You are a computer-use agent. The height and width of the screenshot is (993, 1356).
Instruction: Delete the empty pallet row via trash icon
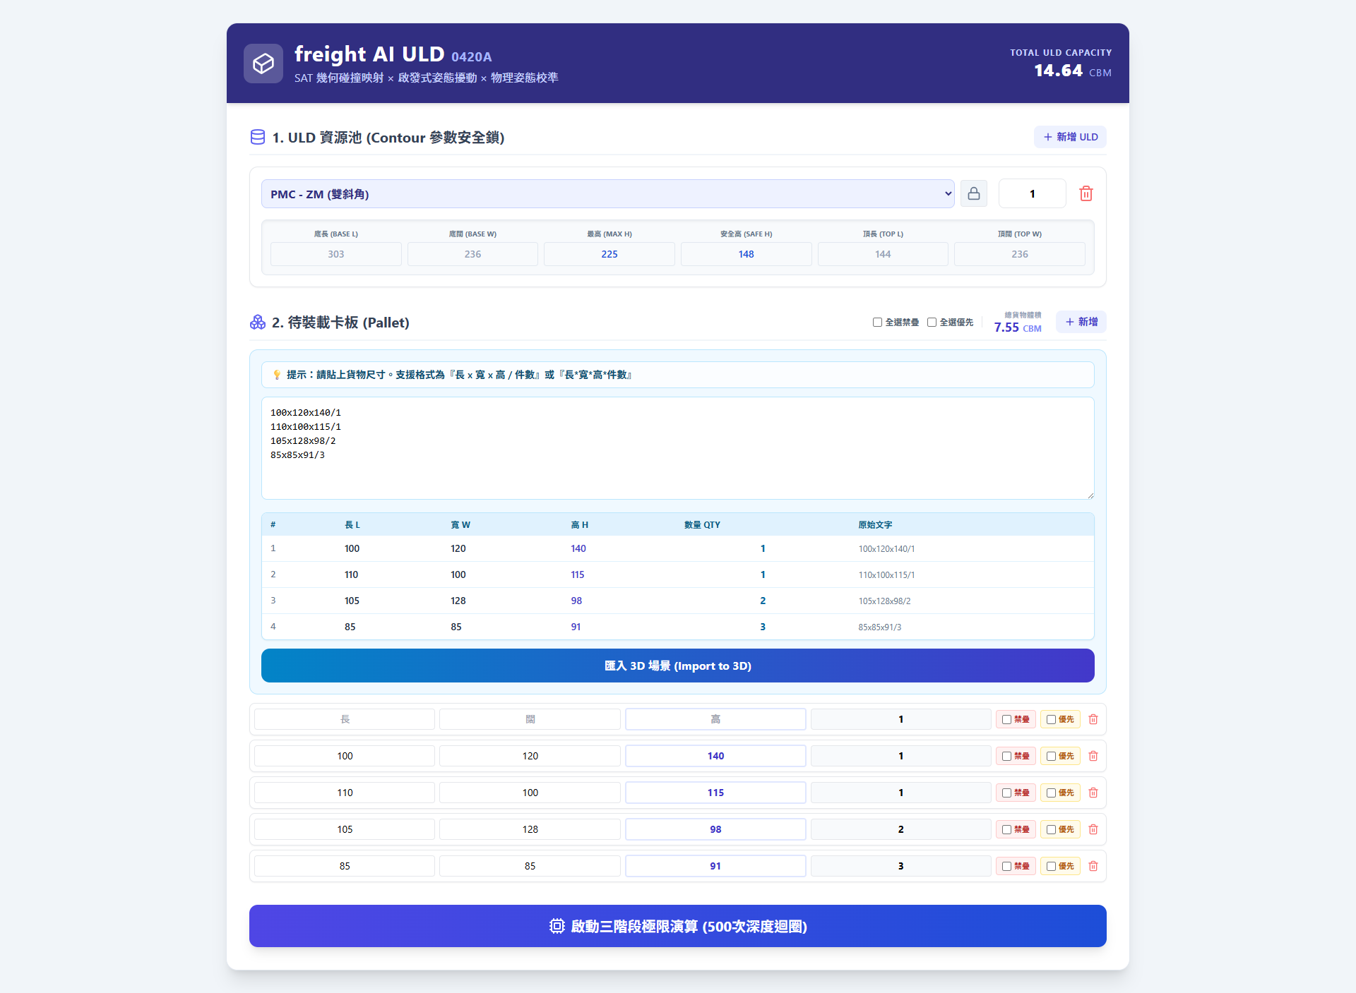pyautogui.click(x=1093, y=719)
